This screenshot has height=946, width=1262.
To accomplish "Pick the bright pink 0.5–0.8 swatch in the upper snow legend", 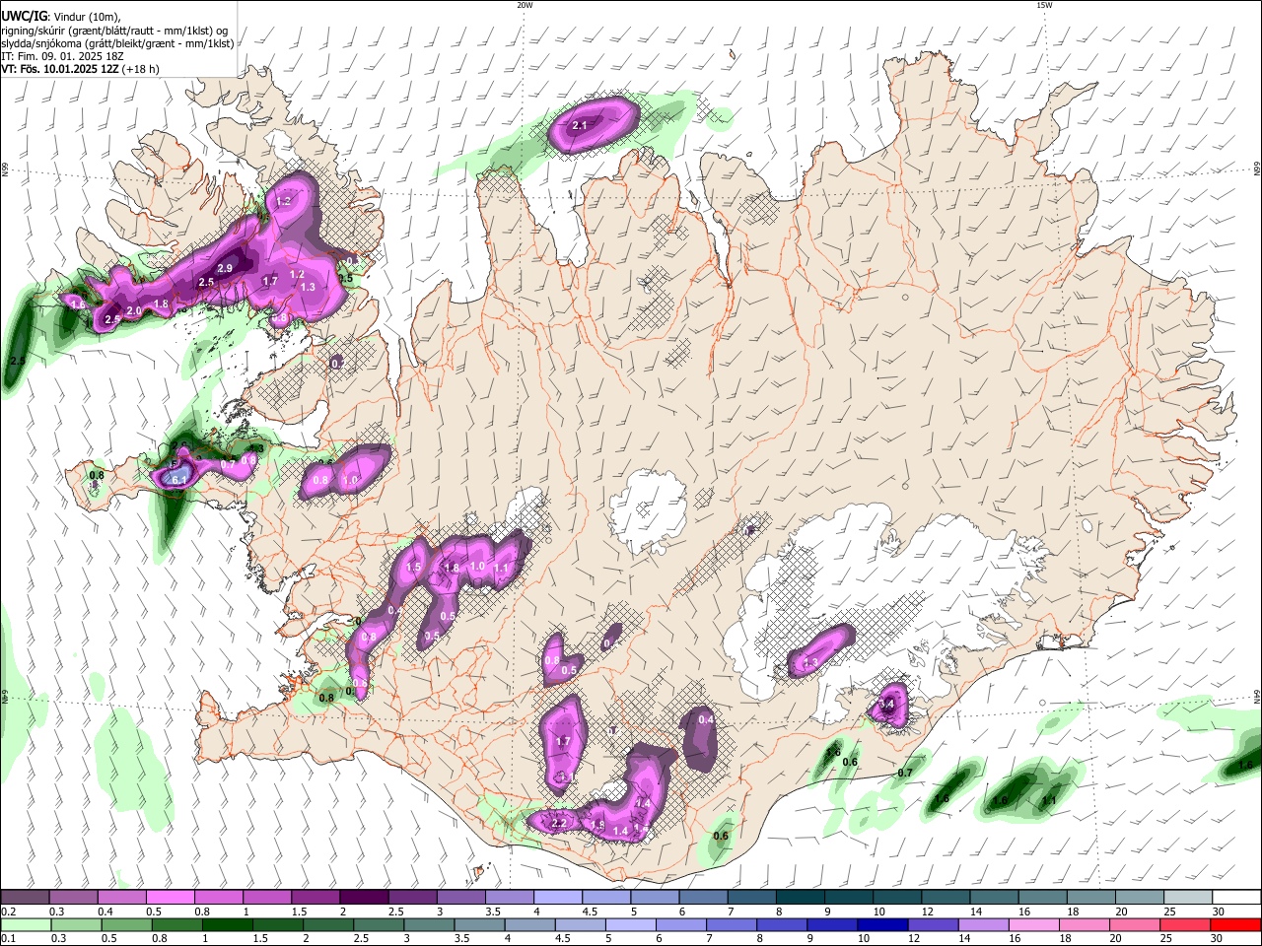I will click(170, 897).
